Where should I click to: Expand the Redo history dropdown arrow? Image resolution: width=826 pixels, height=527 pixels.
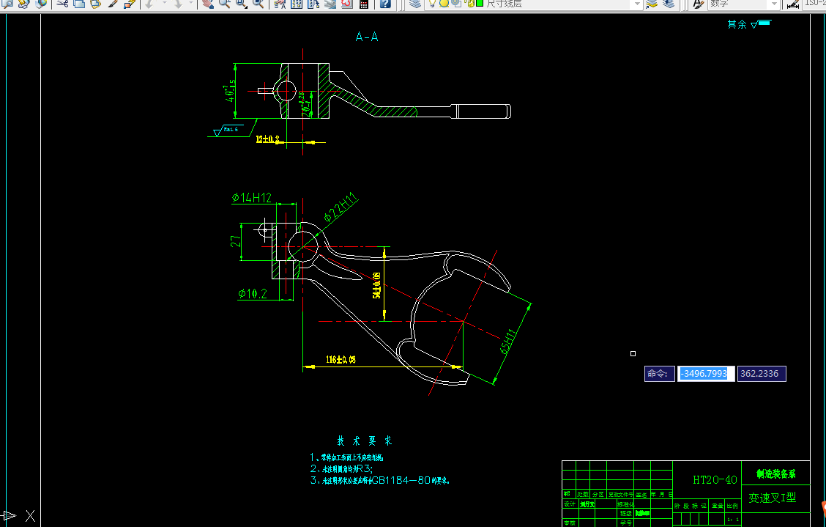[191, 3]
